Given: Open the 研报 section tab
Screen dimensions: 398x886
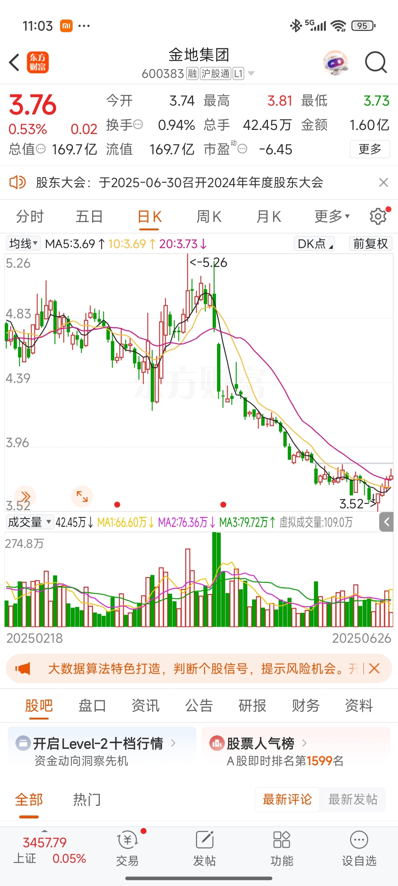Looking at the screenshot, I should [x=252, y=705].
